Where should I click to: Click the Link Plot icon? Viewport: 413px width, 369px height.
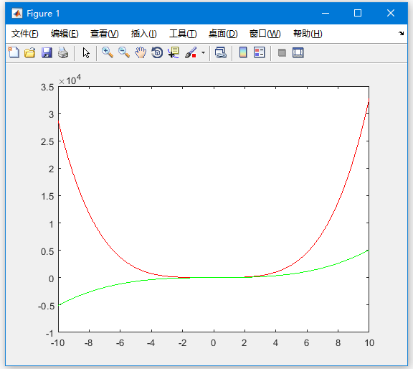click(x=220, y=52)
